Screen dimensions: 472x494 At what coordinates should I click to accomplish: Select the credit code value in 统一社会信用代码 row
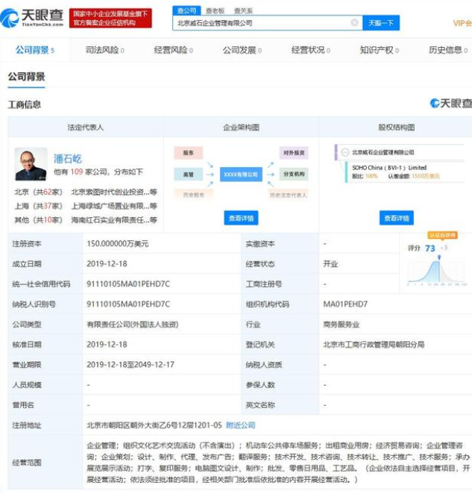[128, 284]
